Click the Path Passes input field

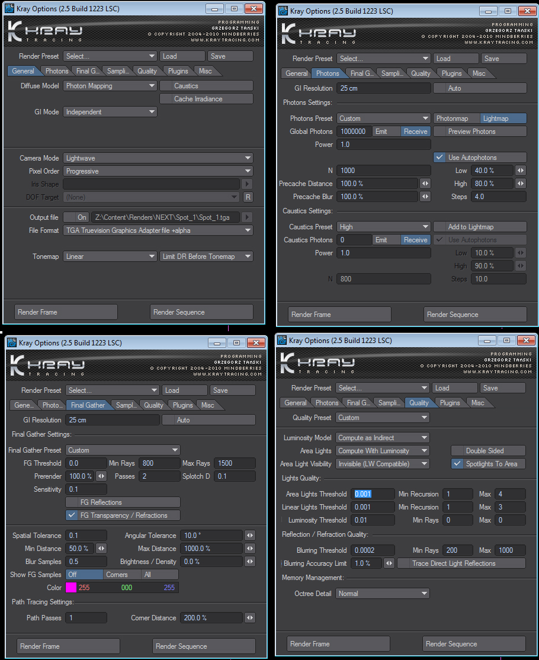[86, 618]
